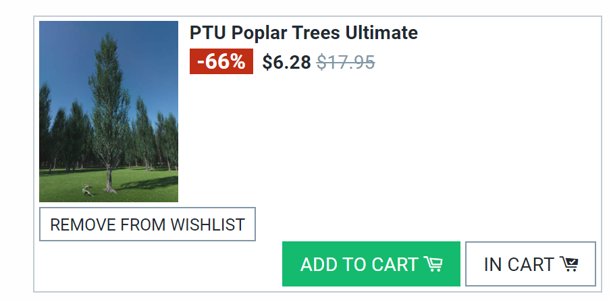
Task: Open the IN CART button
Action: click(531, 264)
